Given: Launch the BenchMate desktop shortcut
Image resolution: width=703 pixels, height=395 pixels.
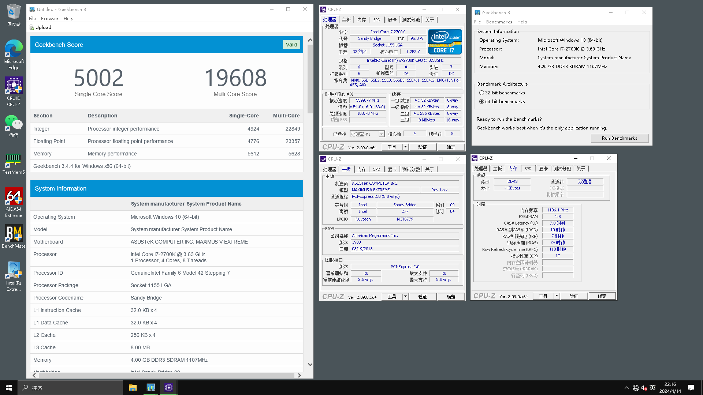Looking at the screenshot, I should [x=14, y=237].
